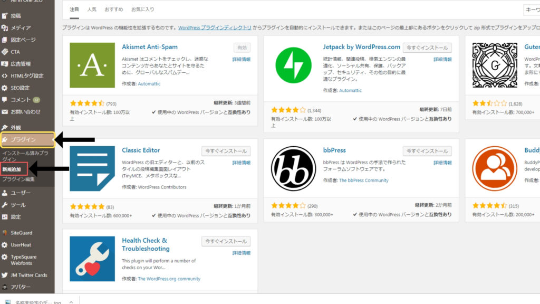
Task: Click the お問い合わせ envelope icon
Action: pos(4,112)
